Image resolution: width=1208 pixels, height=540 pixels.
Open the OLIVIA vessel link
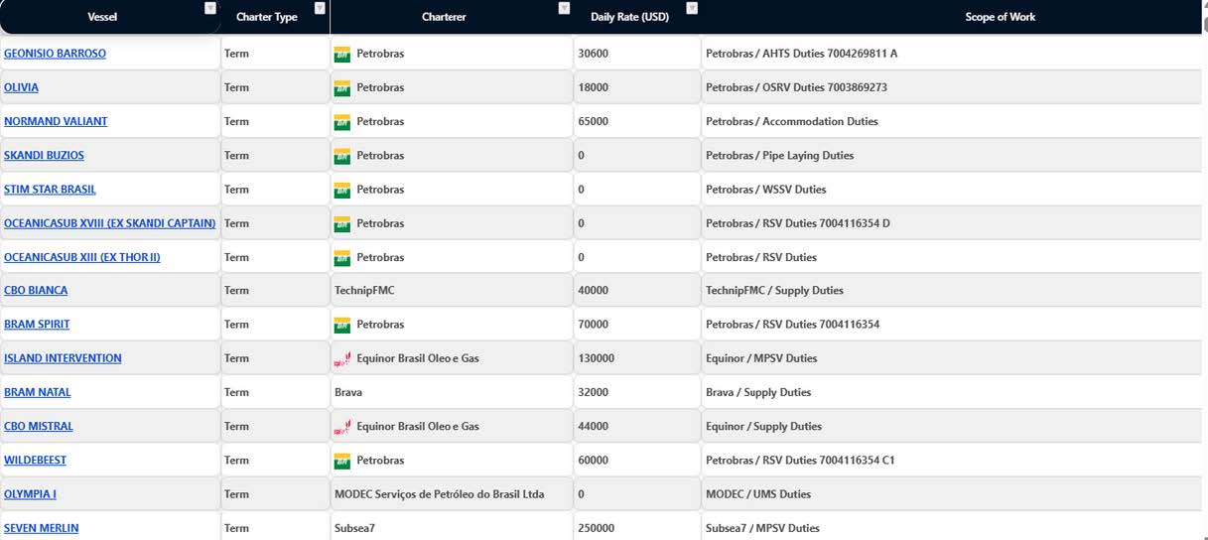(21, 87)
